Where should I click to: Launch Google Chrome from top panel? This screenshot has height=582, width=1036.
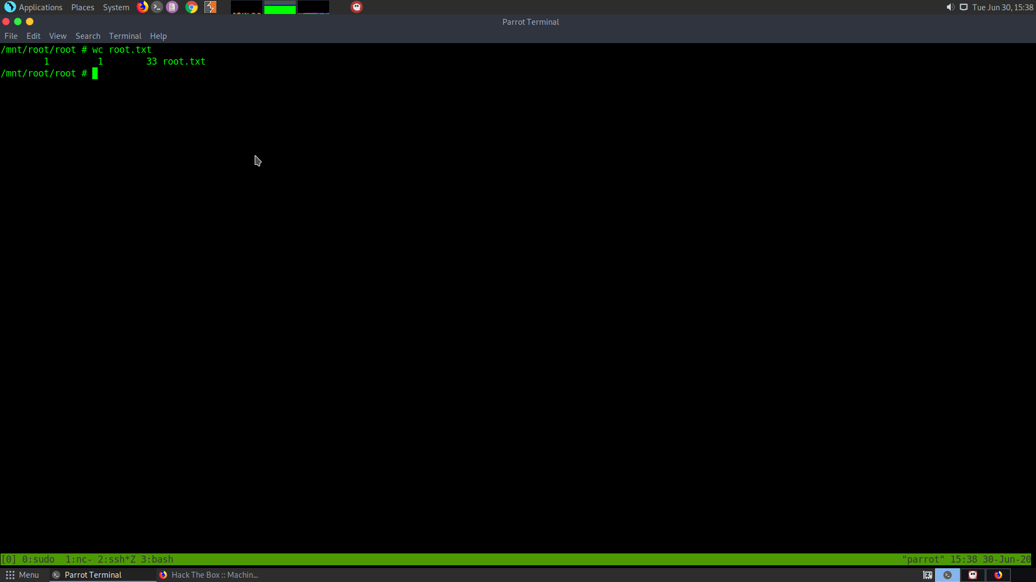[x=192, y=7]
